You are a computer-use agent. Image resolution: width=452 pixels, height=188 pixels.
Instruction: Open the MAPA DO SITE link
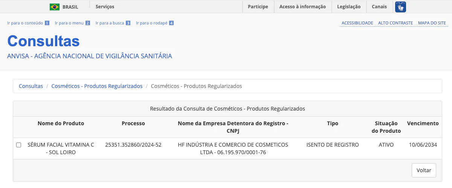pyautogui.click(x=432, y=23)
